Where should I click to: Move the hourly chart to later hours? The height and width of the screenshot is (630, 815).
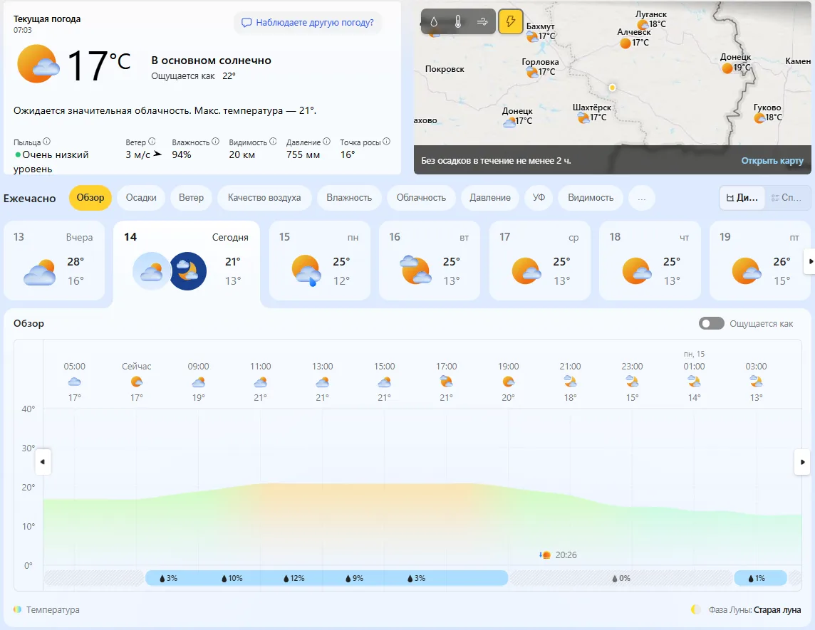tap(802, 462)
